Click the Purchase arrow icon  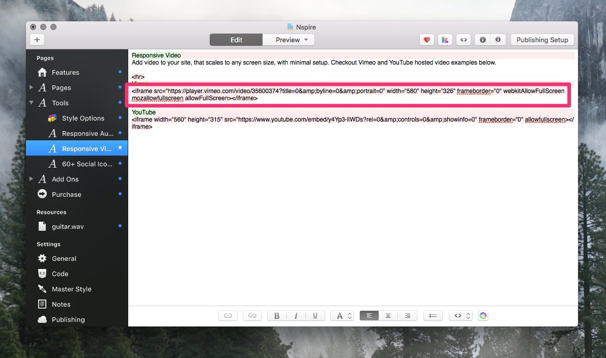click(x=42, y=194)
